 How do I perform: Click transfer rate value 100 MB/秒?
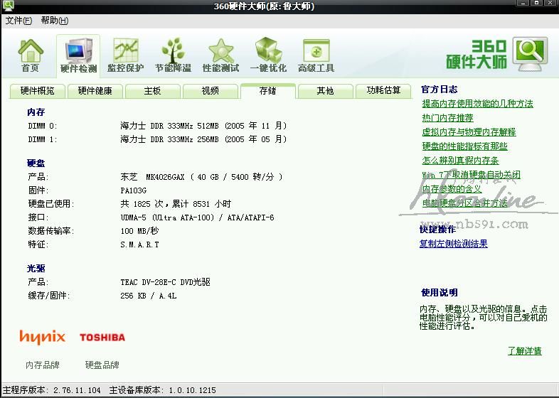(139, 231)
